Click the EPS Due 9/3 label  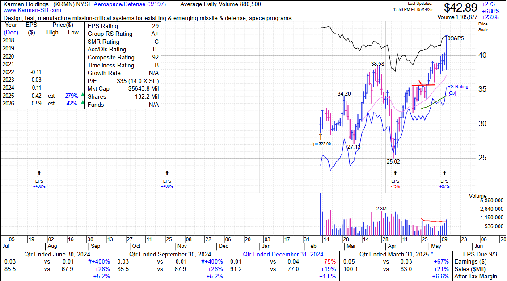point(480,255)
